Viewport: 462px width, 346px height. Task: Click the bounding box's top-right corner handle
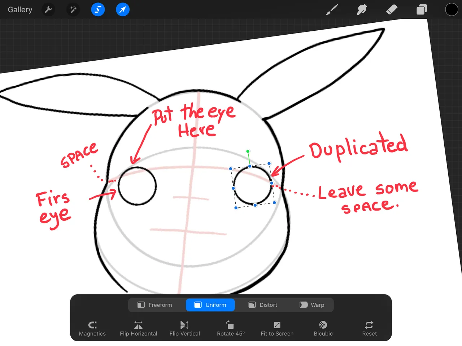pos(269,163)
